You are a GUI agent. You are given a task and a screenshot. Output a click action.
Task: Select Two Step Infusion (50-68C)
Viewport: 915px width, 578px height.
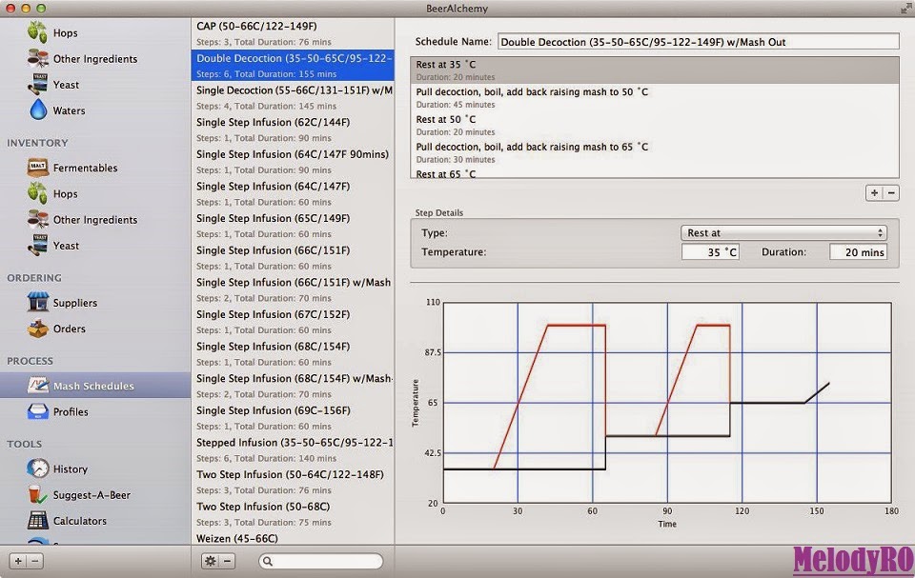click(293, 514)
